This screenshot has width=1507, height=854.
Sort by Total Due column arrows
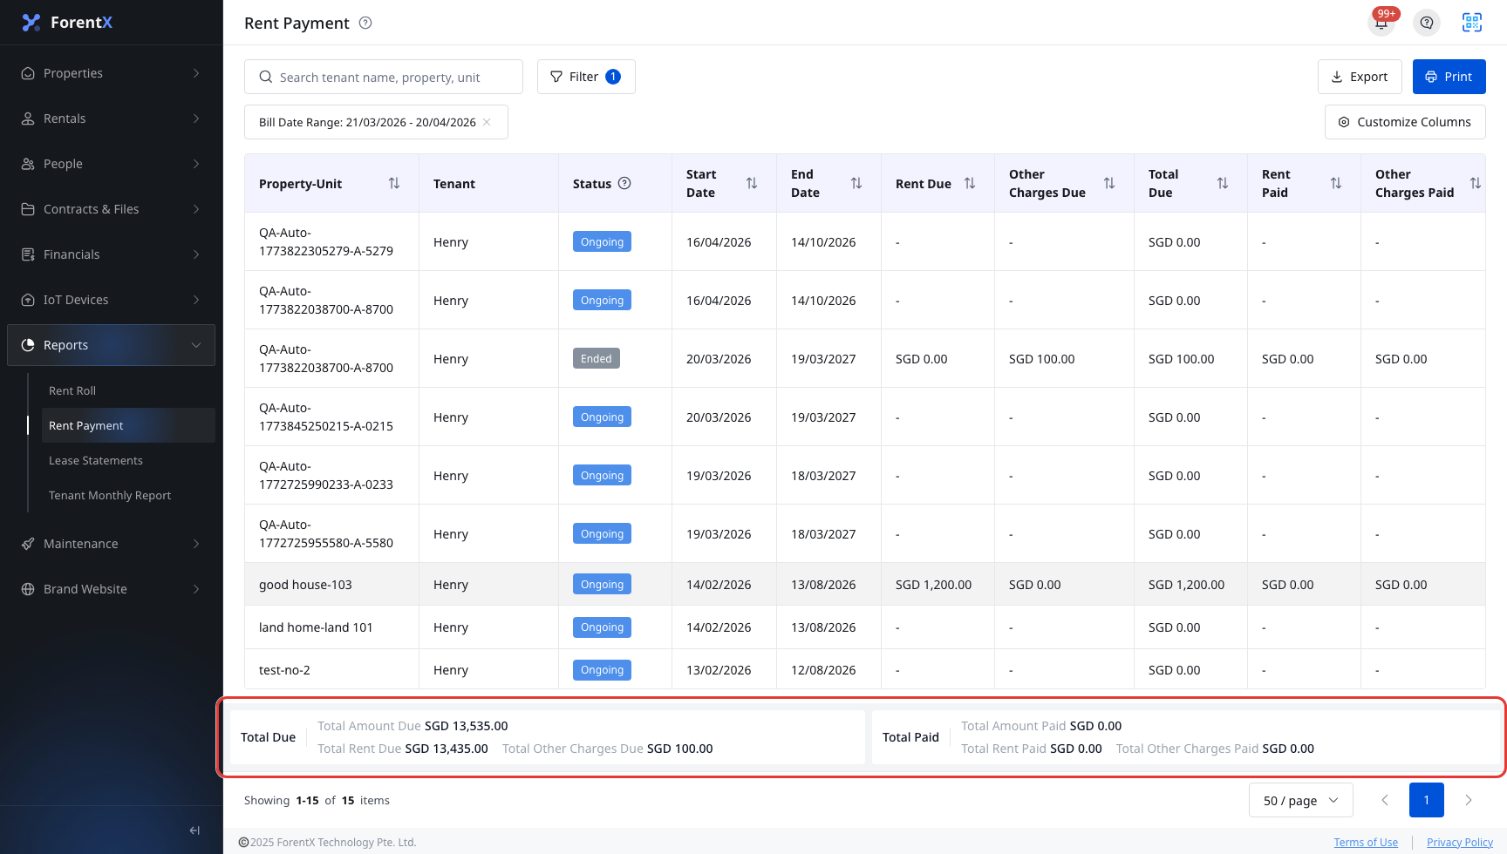(x=1223, y=183)
